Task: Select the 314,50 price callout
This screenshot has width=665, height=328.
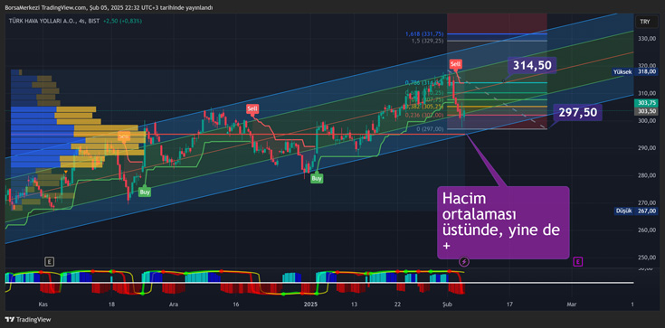Action: tap(532, 65)
